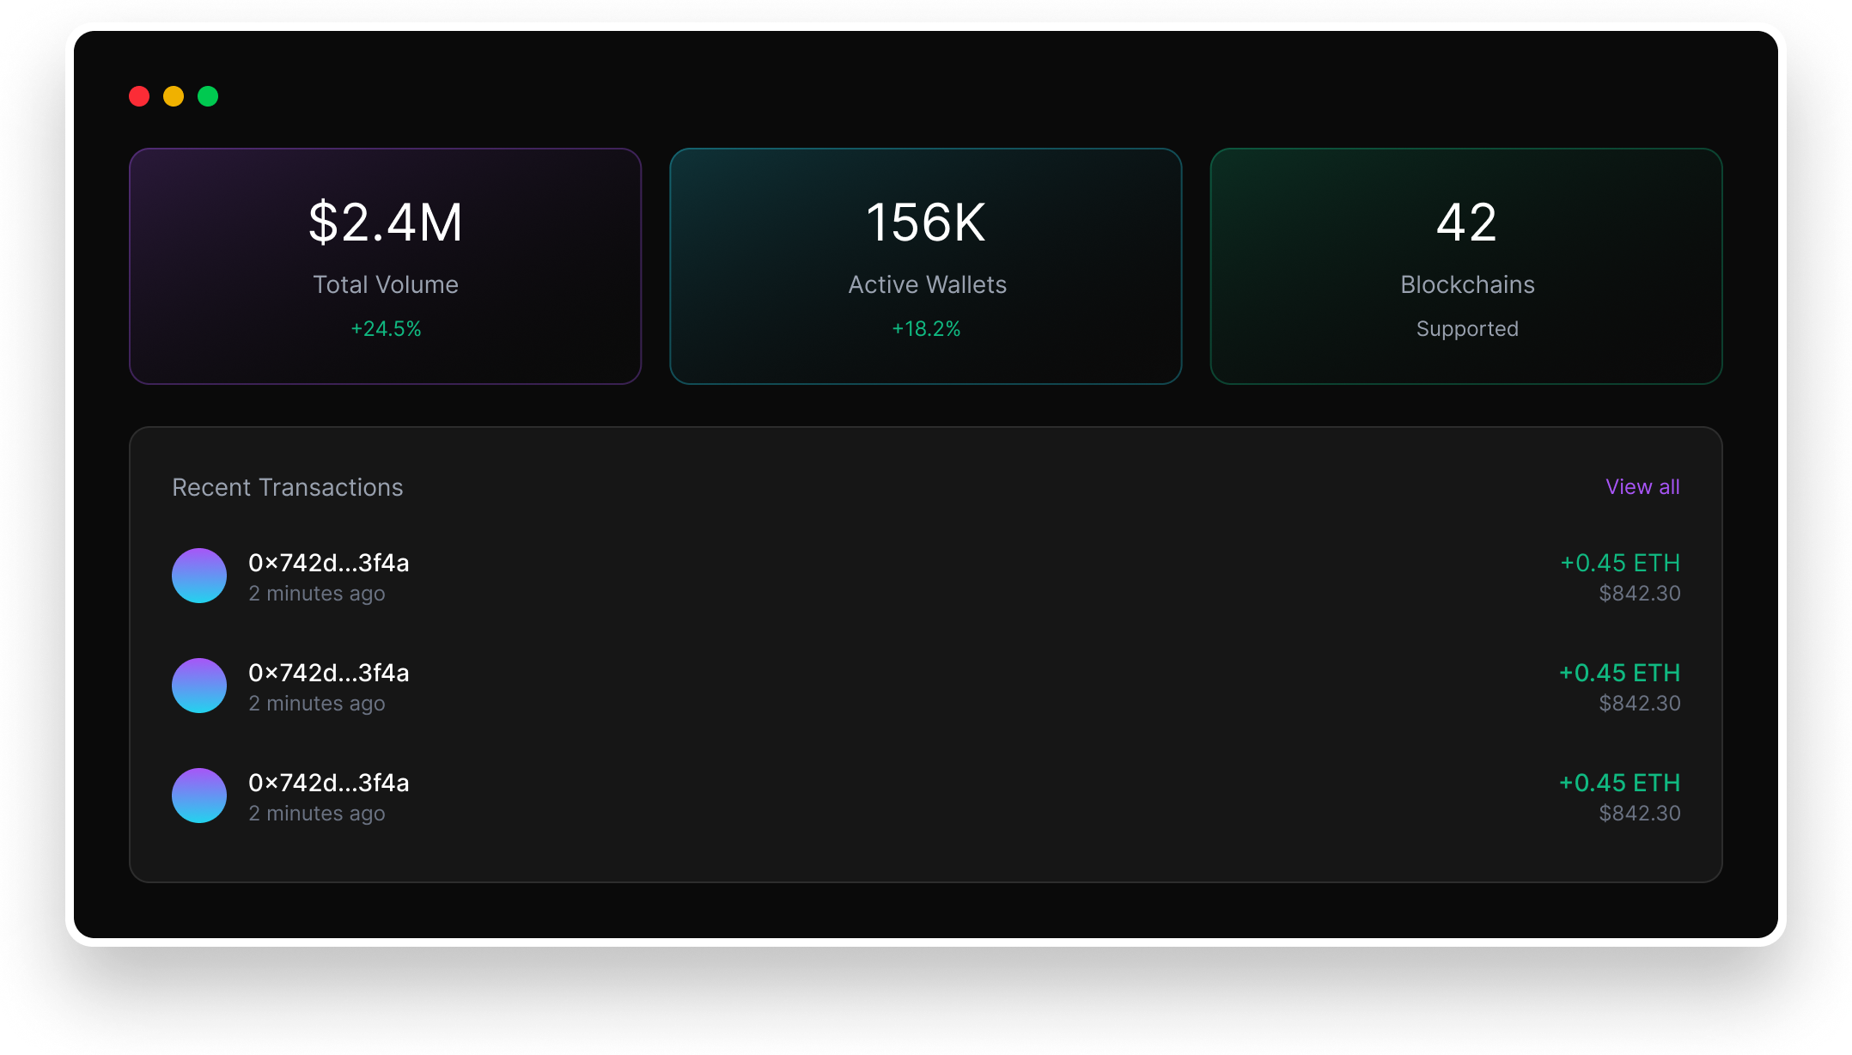Open the first 0×742d...3f4a wallet address
Viewport: 1852px width, 1055px height.
328,564
